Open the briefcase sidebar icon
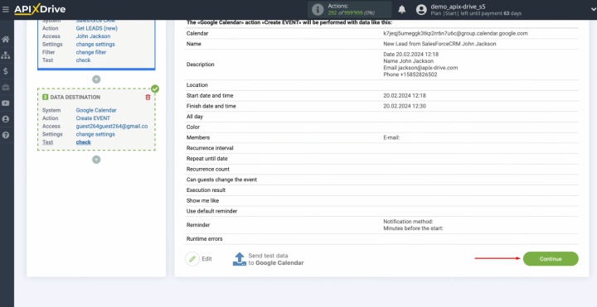Viewport: 597px width, 307px height. point(5,88)
